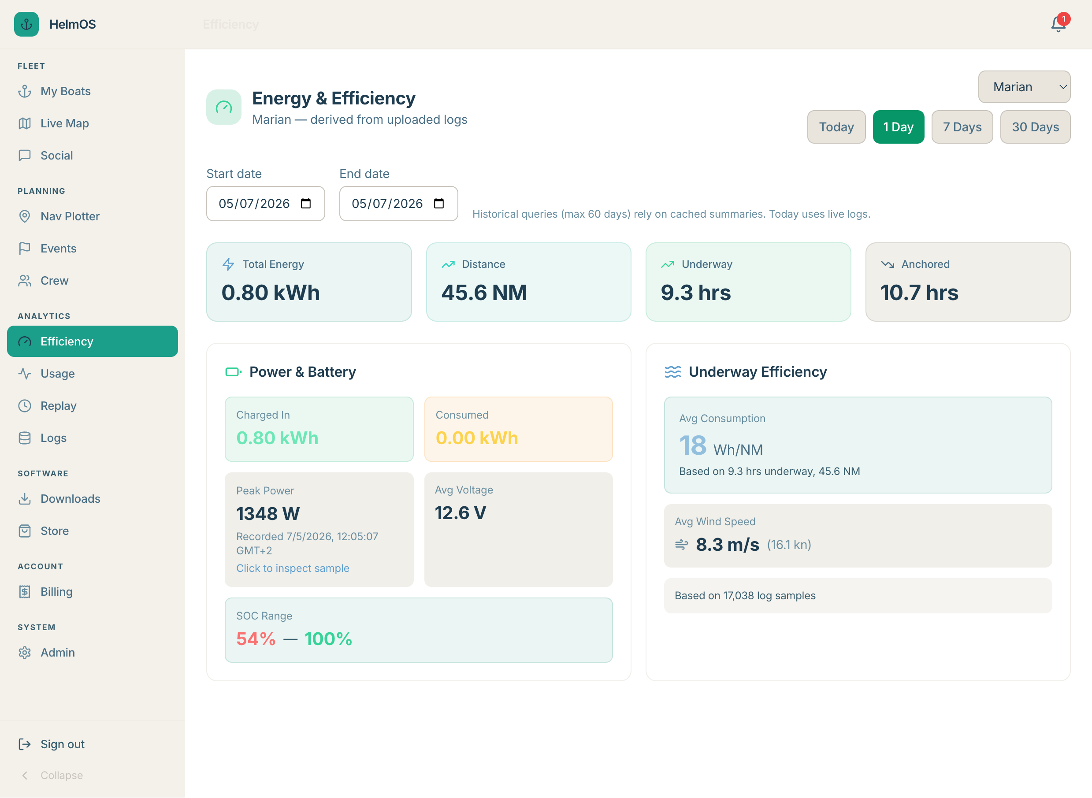This screenshot has width=1092, height=798.
Task: Open the Store page
Action: point(92,531)
